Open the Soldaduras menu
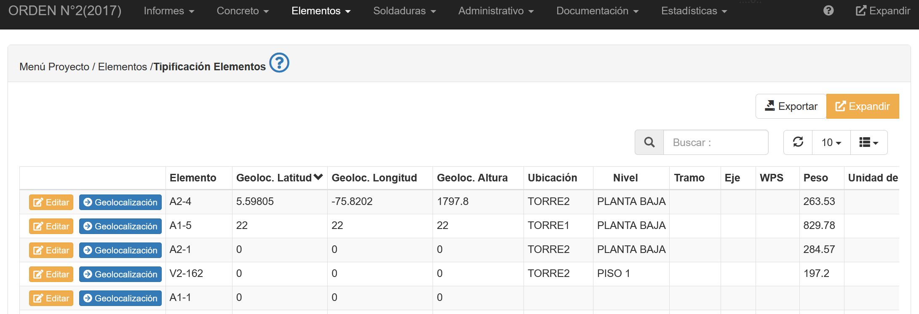The width and height of the screenshot is (919, 314). tap(404, 11)
